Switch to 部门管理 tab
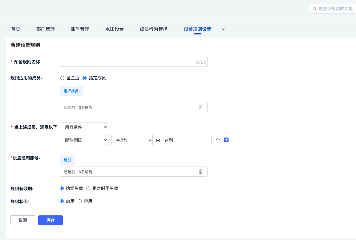The height and width of the screenshot is (240, 356). (x=46, y=29)
